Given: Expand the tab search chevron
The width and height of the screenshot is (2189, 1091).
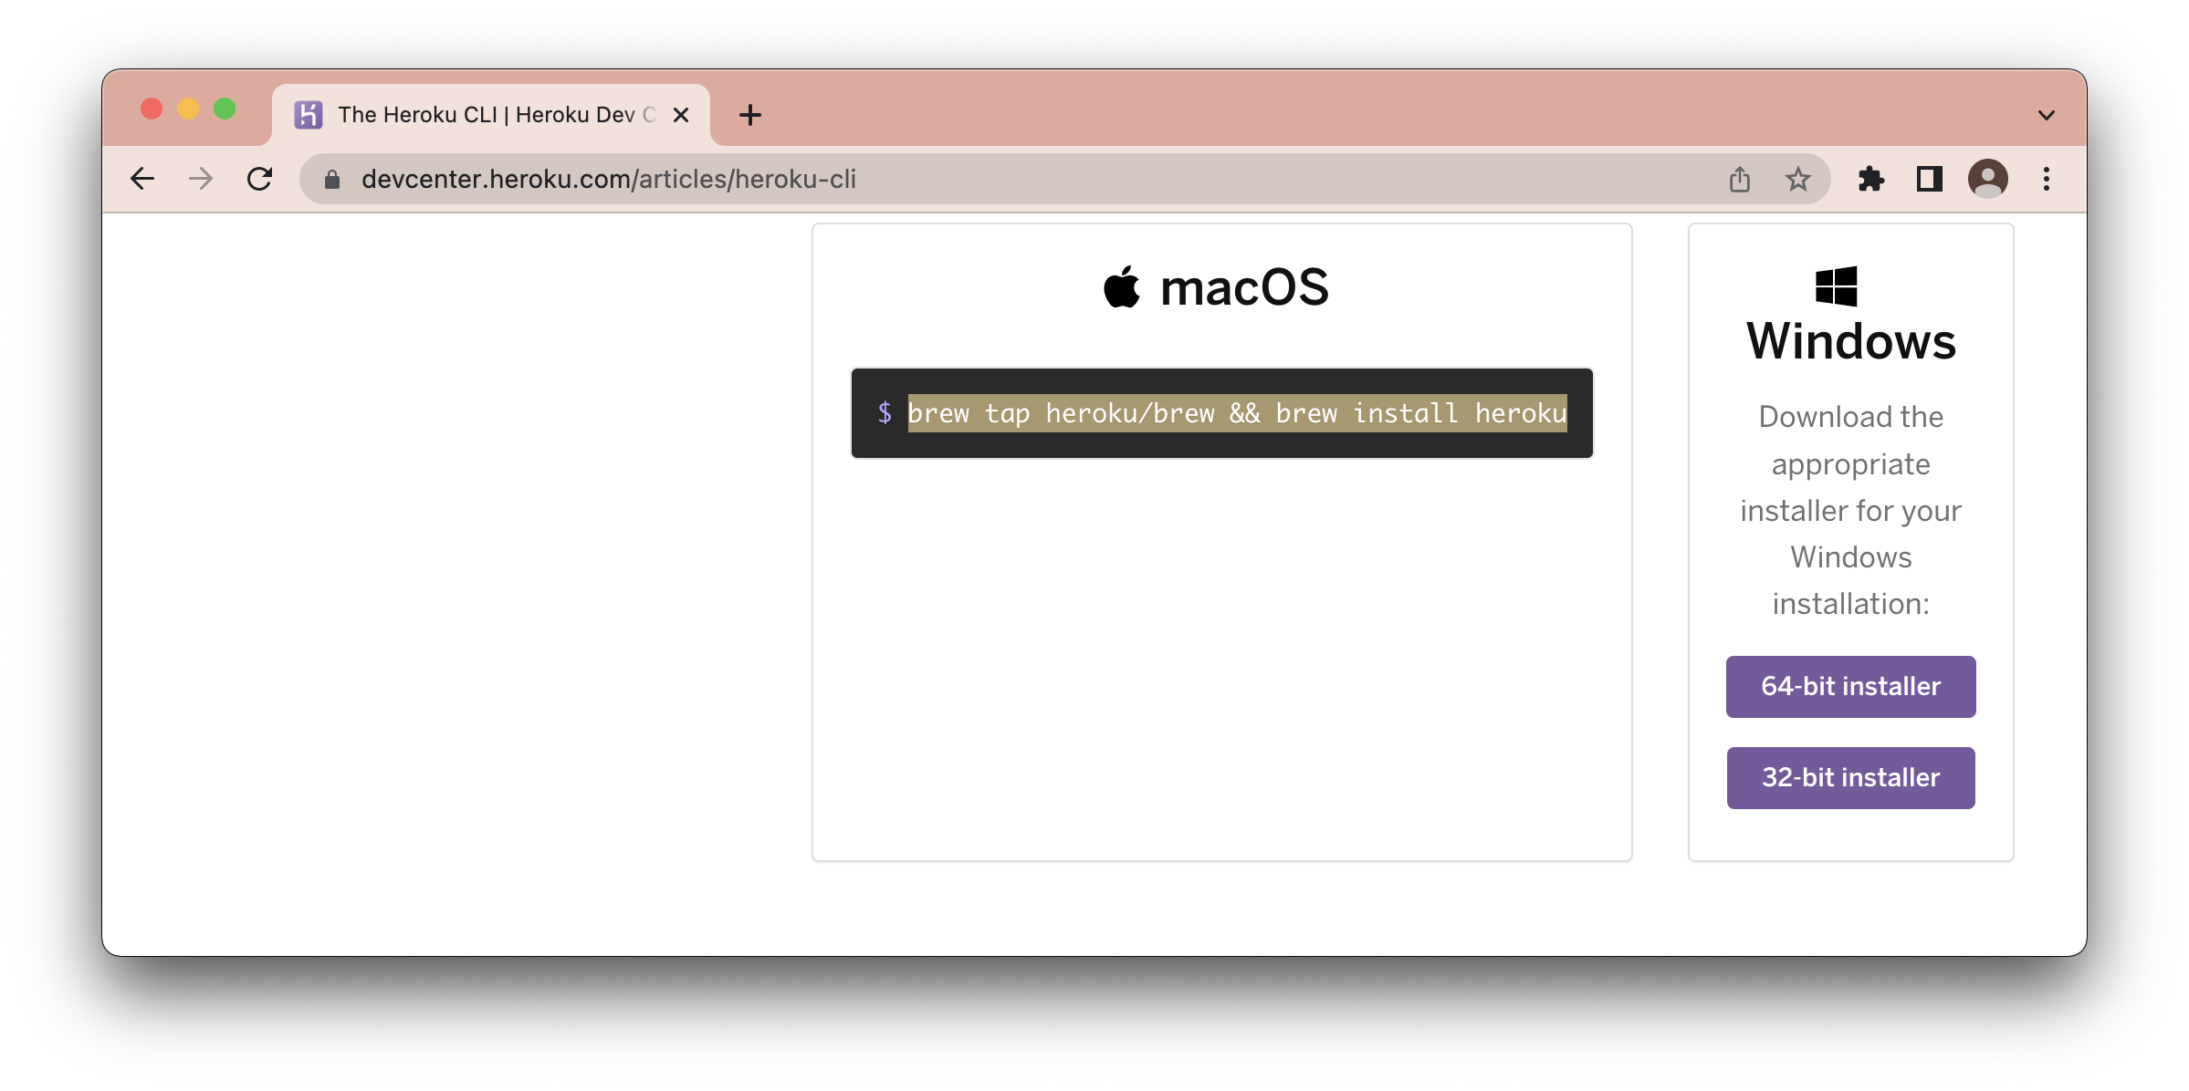Looking at the screenshot, I should pyautogui.click(x=2046, y=115).
